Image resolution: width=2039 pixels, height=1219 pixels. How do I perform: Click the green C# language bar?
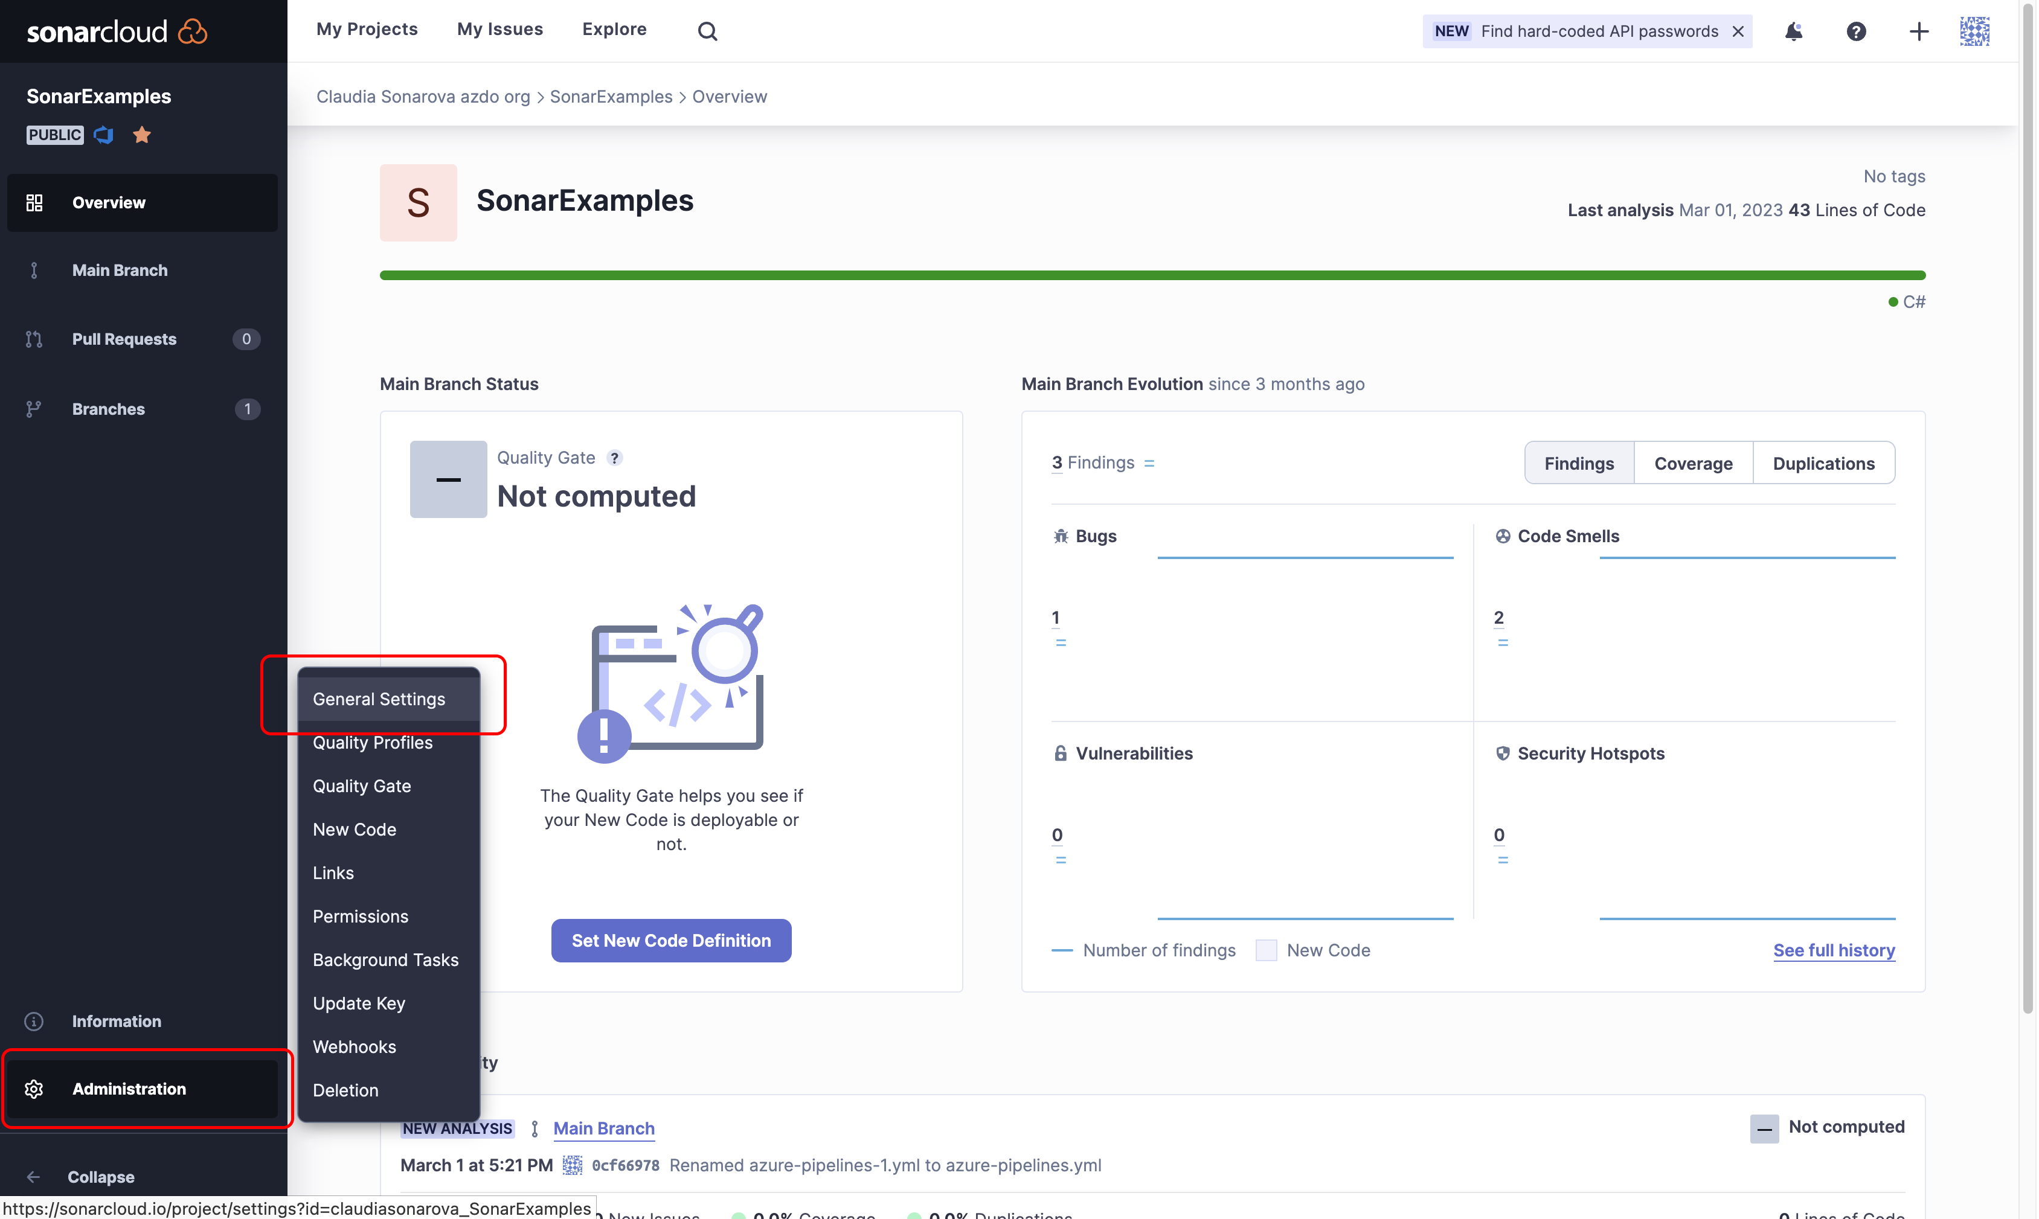click(1152, 275)
